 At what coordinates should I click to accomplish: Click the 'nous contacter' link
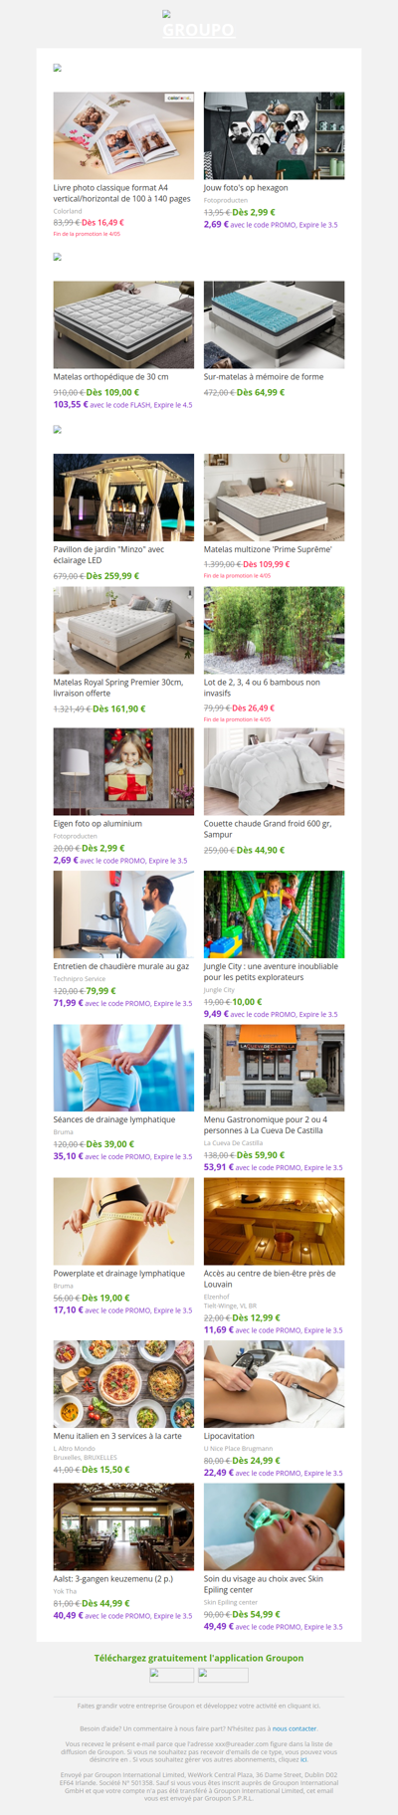click(x=295, y=1728)
